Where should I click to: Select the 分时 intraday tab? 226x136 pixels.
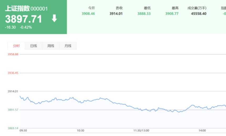click(x=16, y=46)
